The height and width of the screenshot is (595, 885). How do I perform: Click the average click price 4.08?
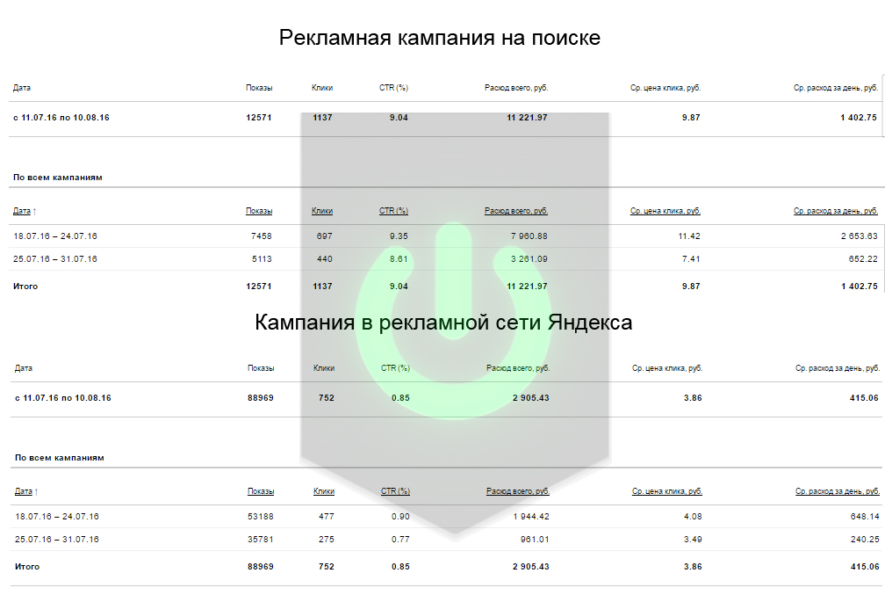tap(693, 517)
